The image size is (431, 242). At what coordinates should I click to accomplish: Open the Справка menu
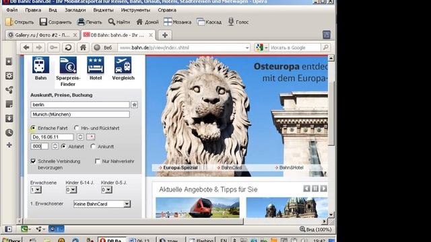(x=167, y=10)
